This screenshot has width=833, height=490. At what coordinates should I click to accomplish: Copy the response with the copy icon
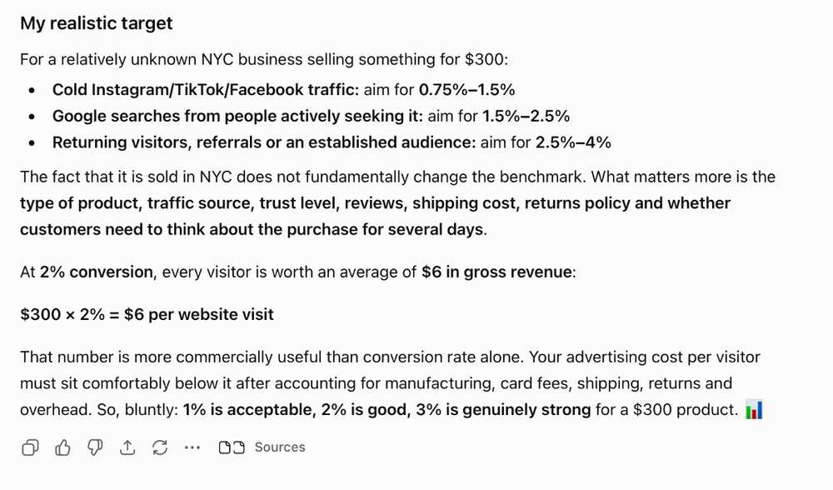[x=30, y=447]
